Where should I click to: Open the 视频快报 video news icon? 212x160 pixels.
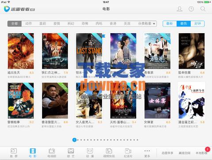(x=109, y=151)
